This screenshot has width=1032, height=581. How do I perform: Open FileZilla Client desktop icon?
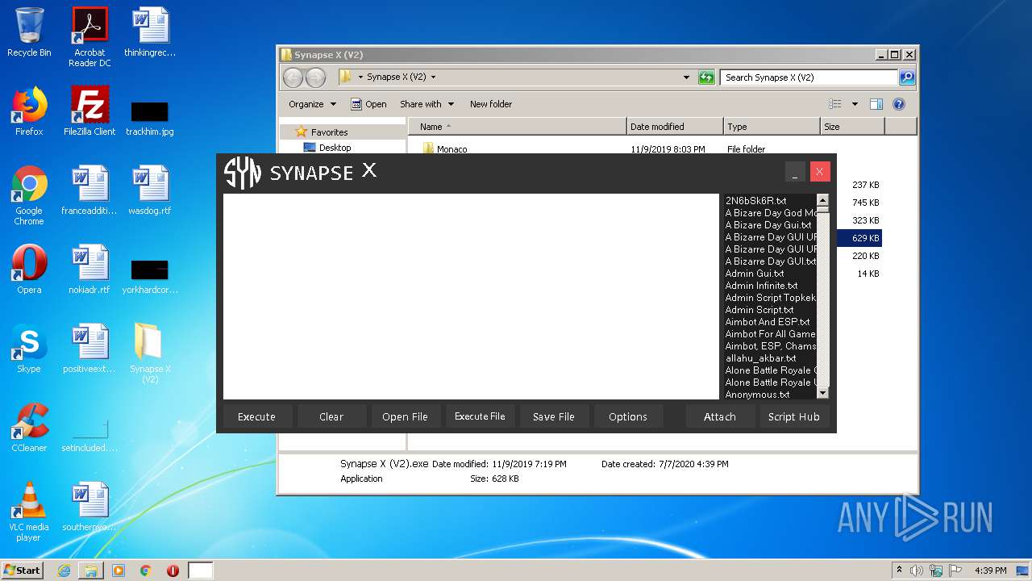(89, 111)
